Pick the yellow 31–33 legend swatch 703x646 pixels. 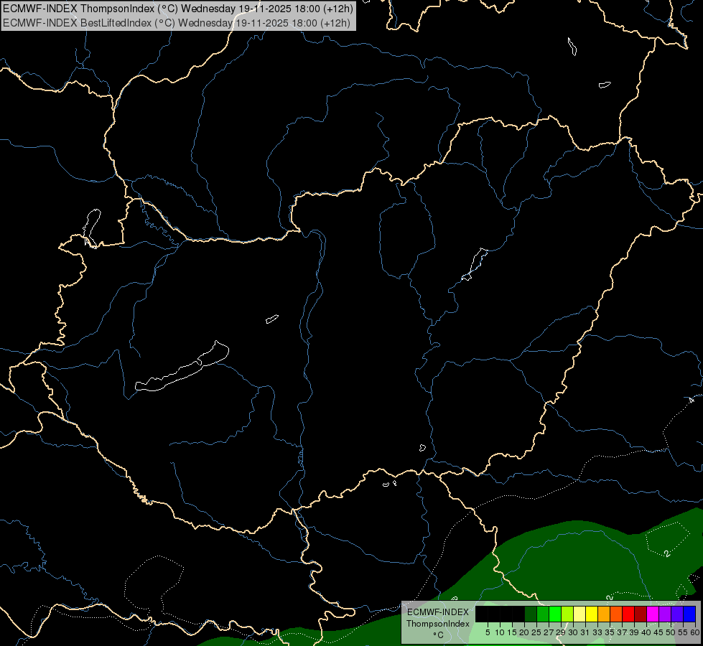(x=592, y=614)
